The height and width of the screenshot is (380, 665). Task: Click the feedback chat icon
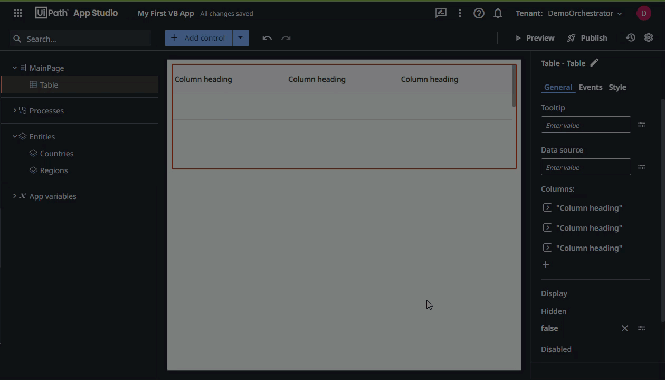tap(441, 13)
